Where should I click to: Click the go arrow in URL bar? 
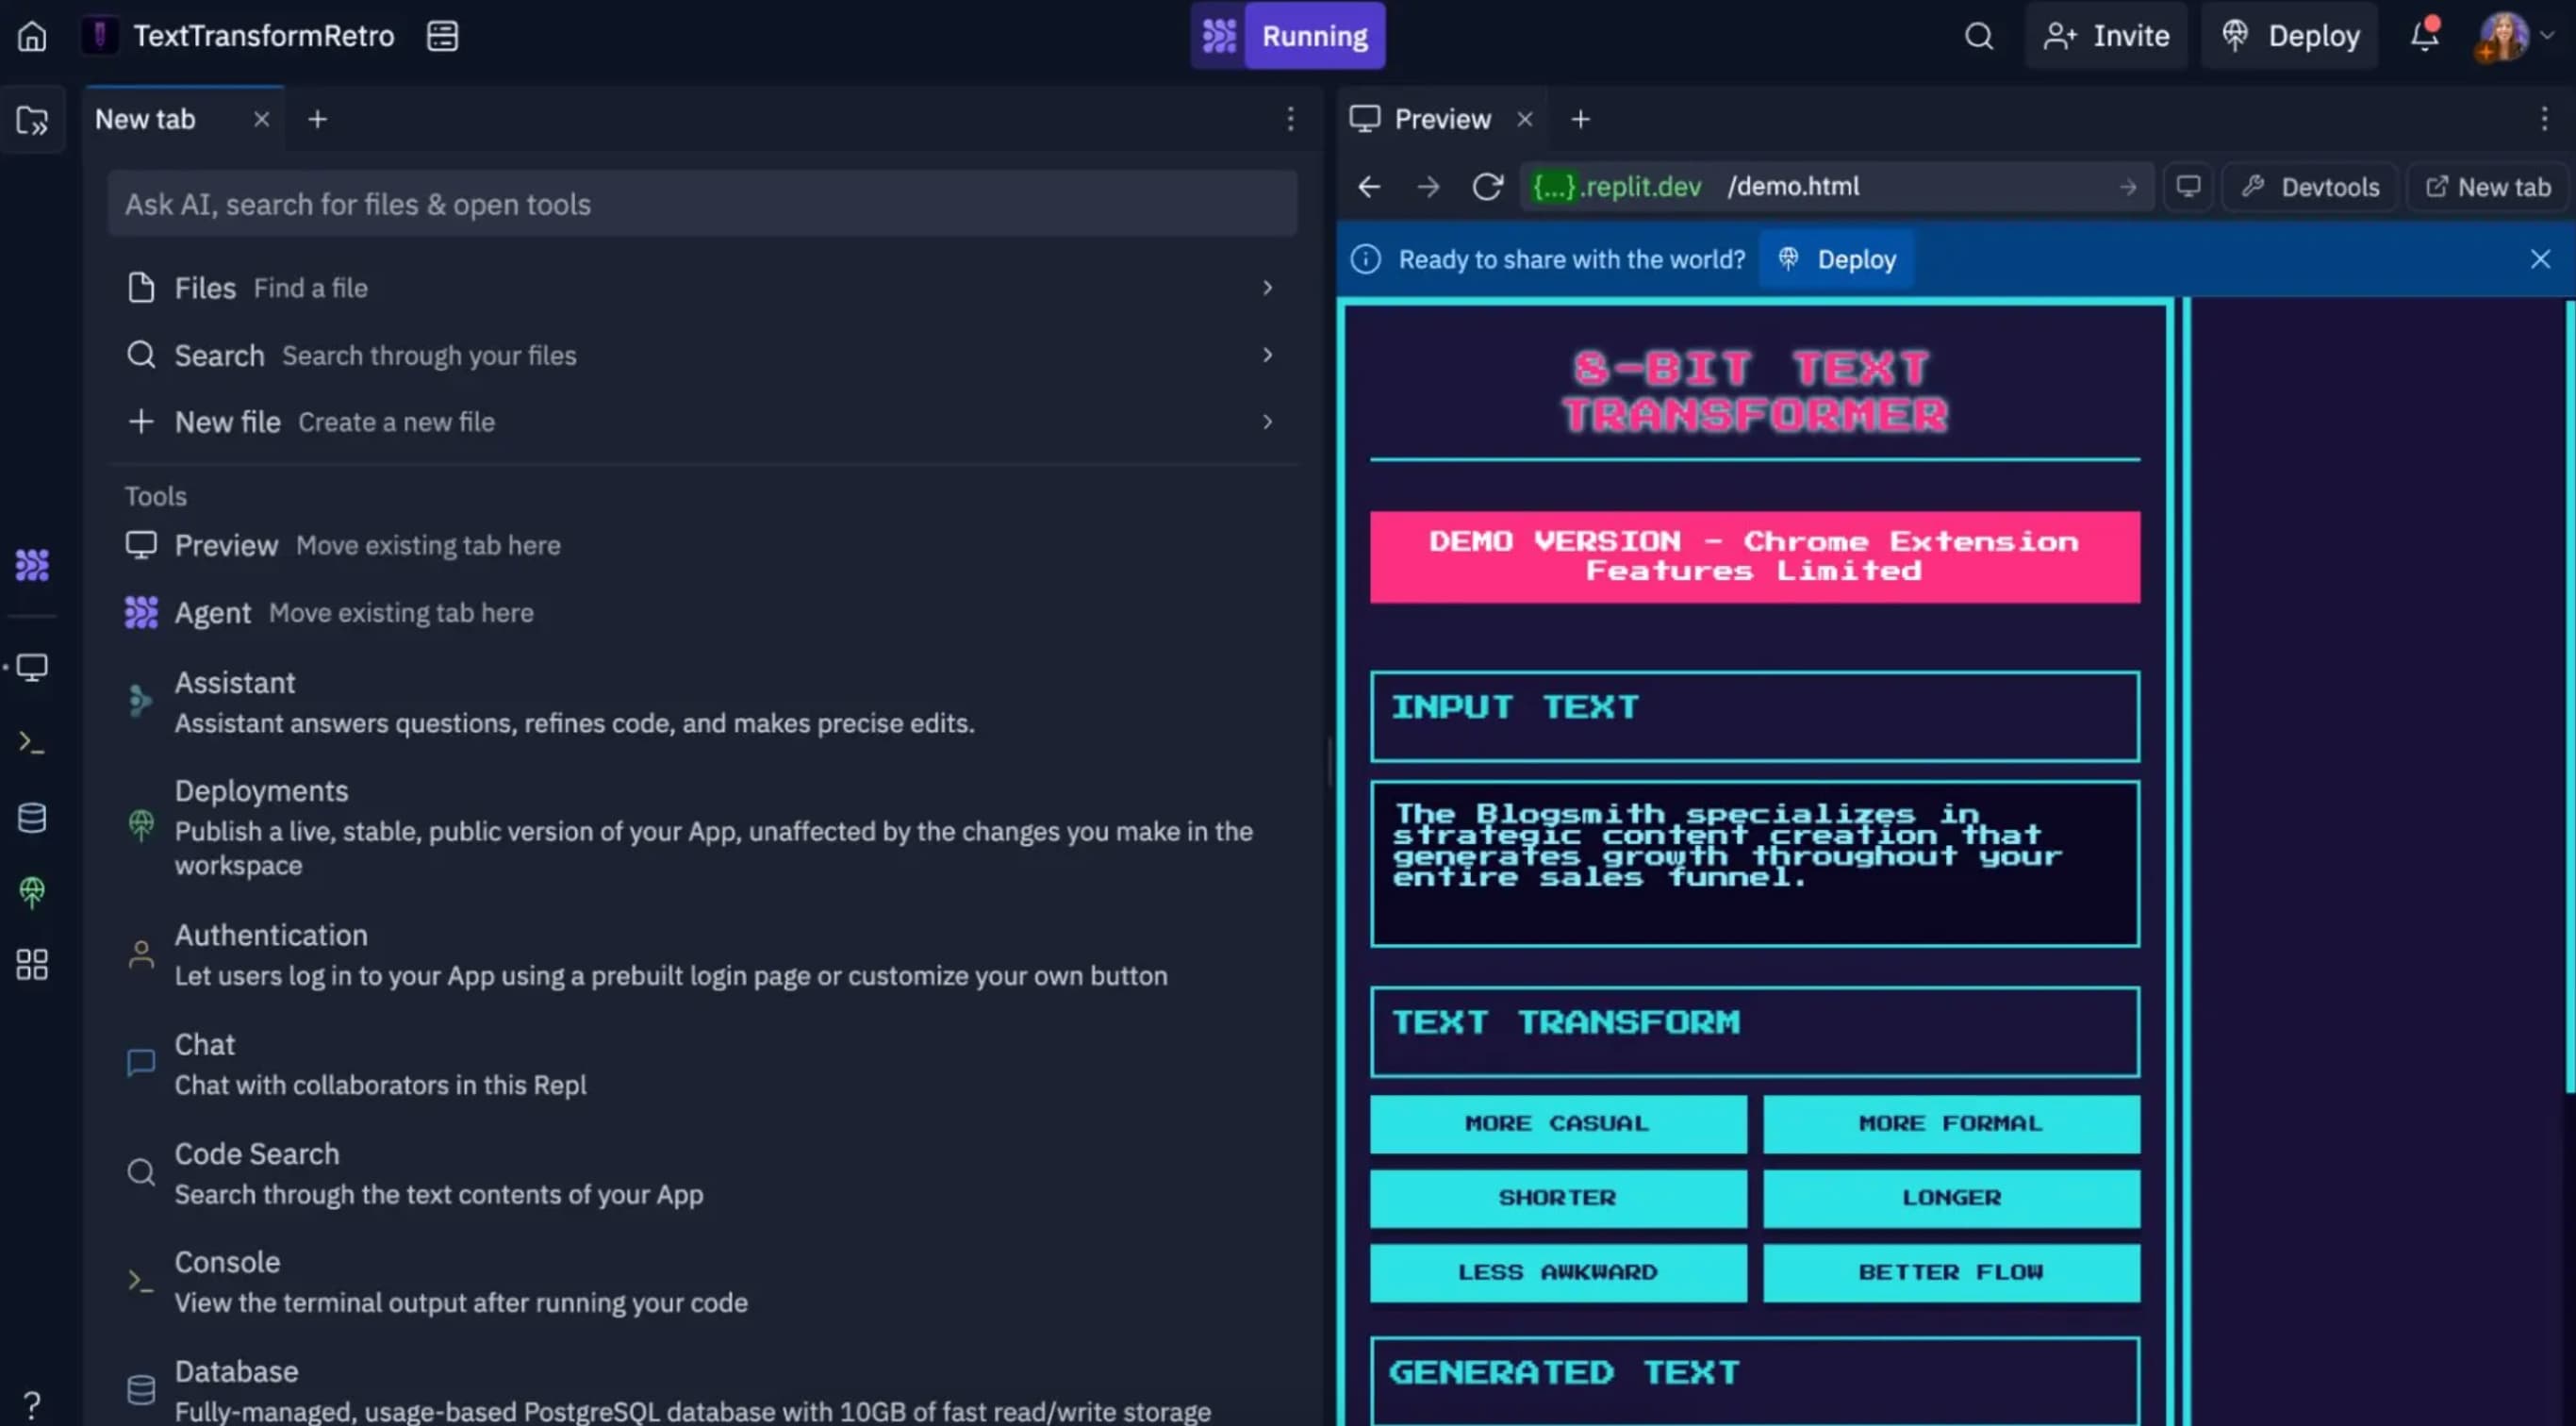(x=2128, y=187)
